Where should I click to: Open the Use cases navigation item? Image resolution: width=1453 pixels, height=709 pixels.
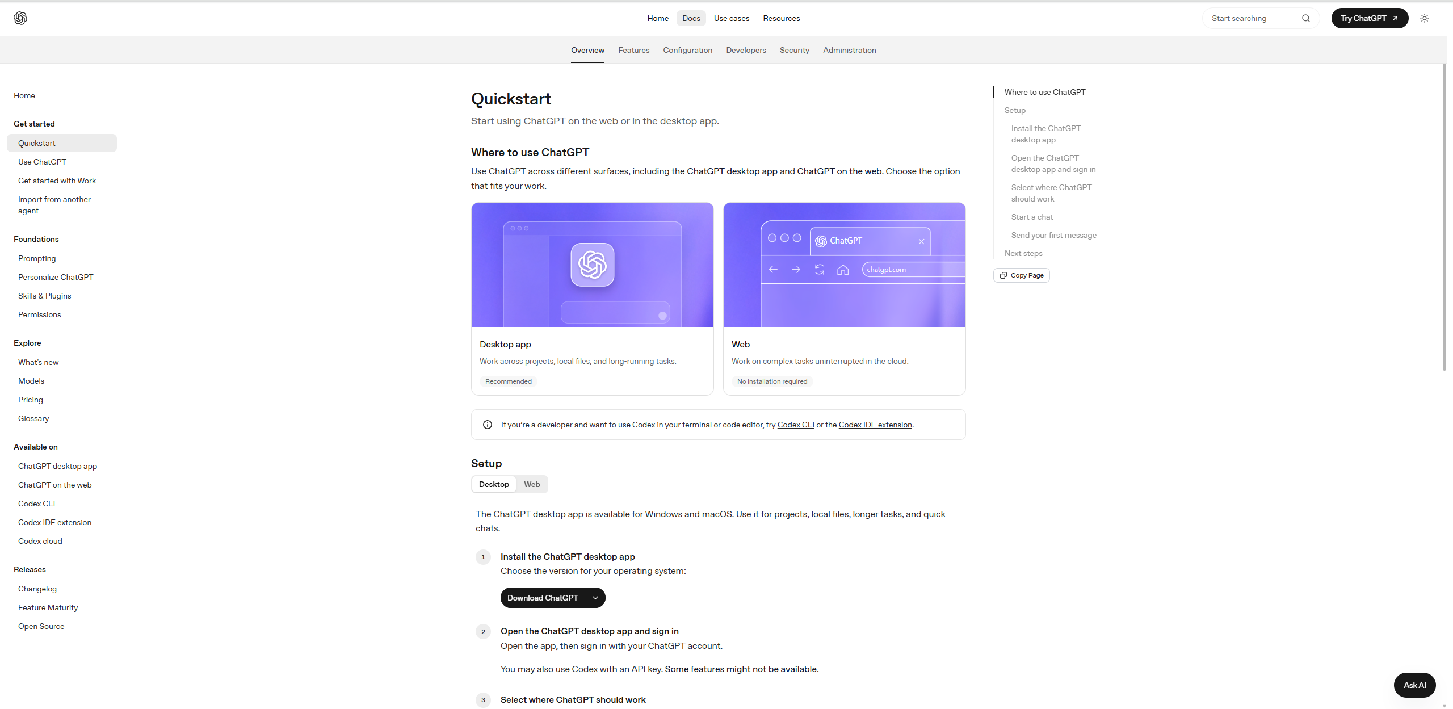coord(731,18)
